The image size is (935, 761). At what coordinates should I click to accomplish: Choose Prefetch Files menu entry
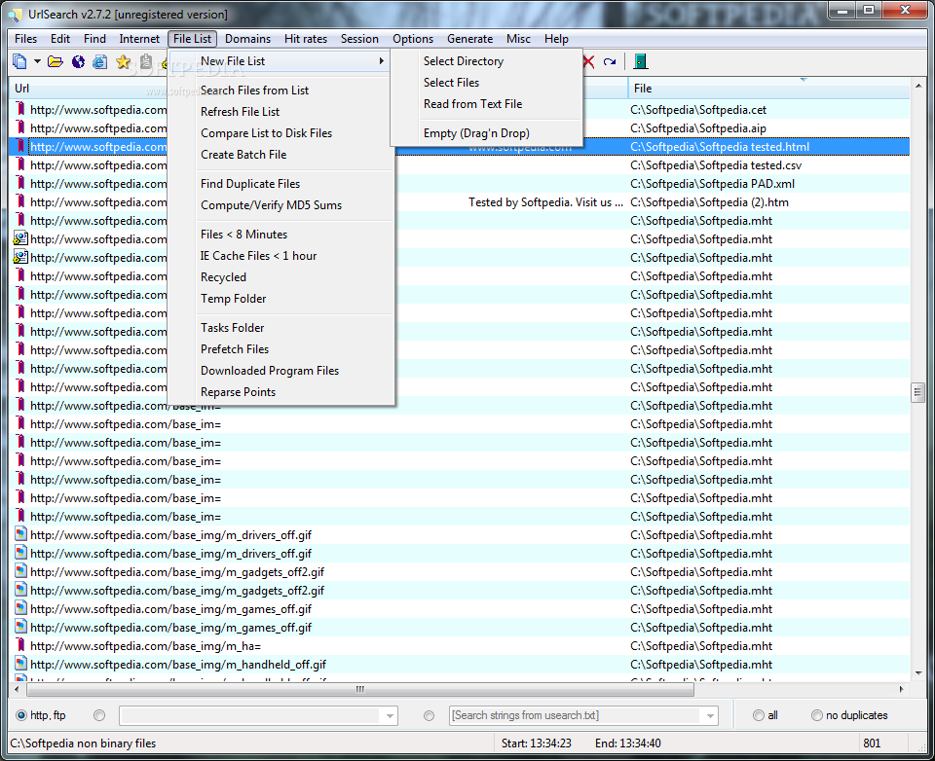pyautogui.click(x=280, y=349)
